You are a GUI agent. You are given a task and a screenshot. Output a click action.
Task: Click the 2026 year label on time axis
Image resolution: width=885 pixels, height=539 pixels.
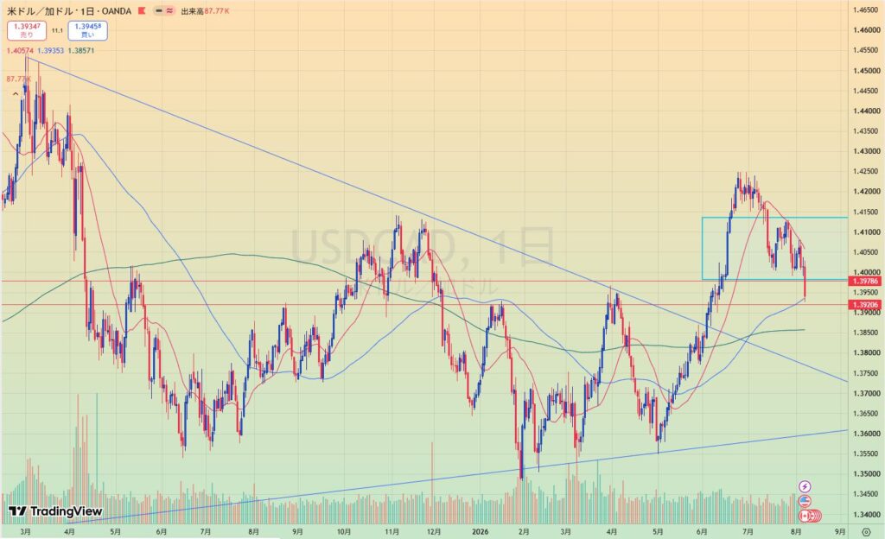click(481, 531)
